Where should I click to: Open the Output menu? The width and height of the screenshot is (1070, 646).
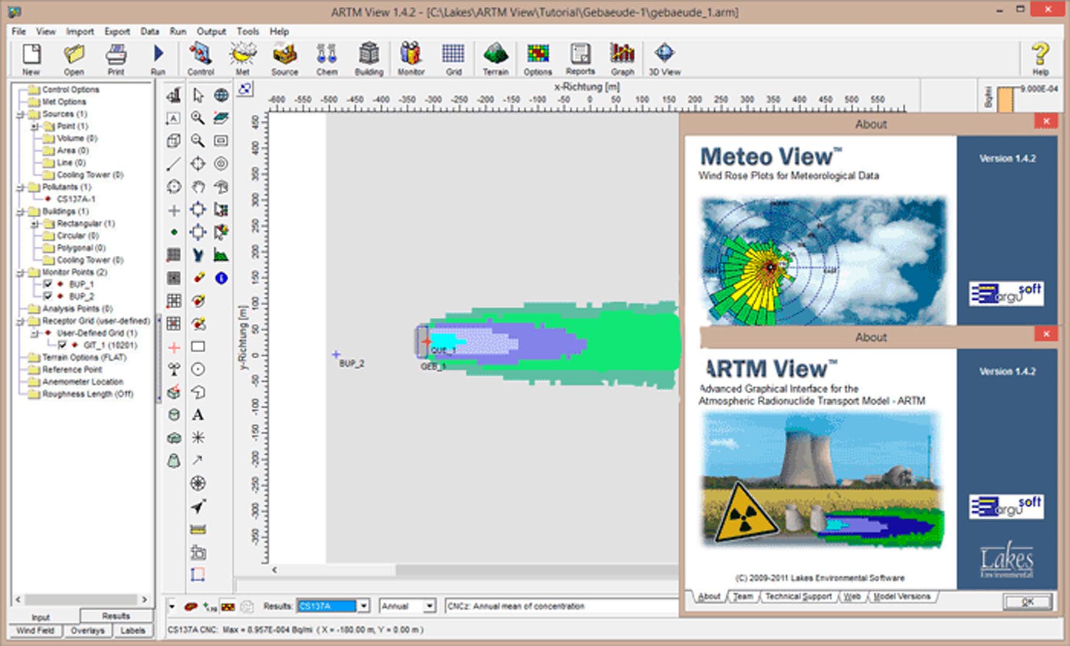[211, 31]
